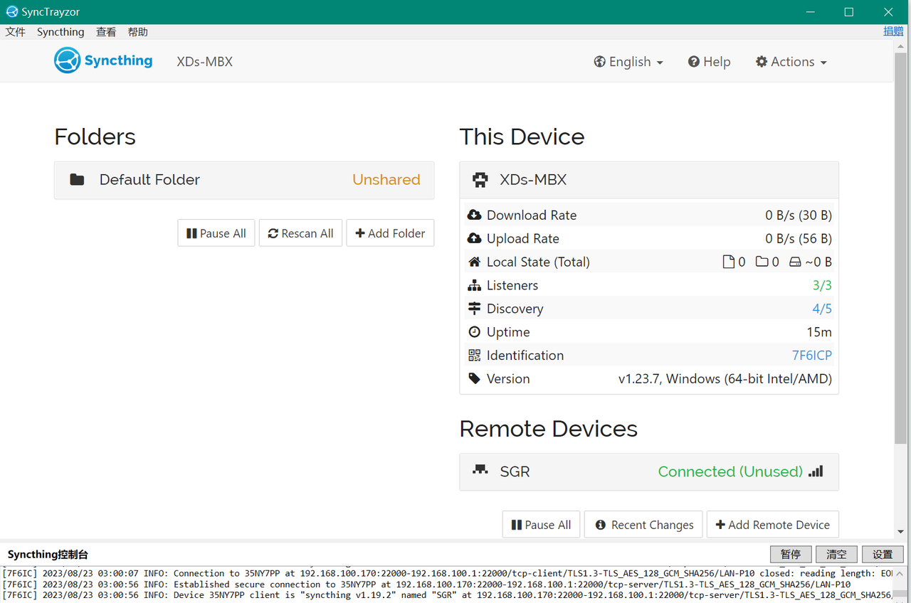The width and height of the screenshot is (911, 603).
Task: Open the 帮助 menu
Action: click(x=138, y=32)
